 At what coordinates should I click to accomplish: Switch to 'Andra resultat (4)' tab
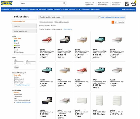[24, 31]
